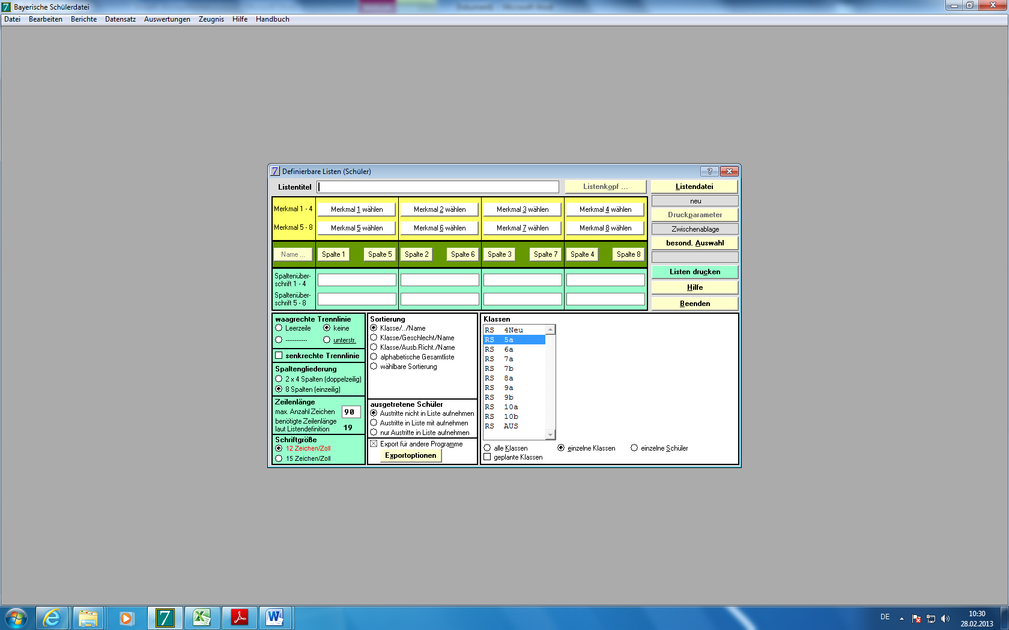Open Internet Explorer from taskbar
1009x630 pixels.
click(x=52, y=617)
